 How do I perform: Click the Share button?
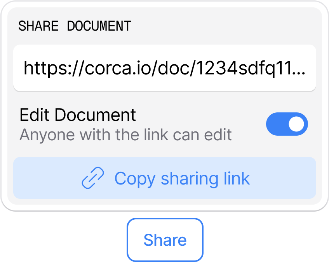tap(165, 240)
